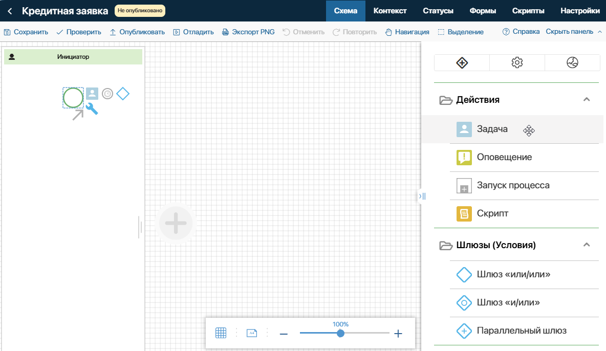This screenshot has height=351, width=606.
Task: Open the Справка help link
Action: [521, 32]
